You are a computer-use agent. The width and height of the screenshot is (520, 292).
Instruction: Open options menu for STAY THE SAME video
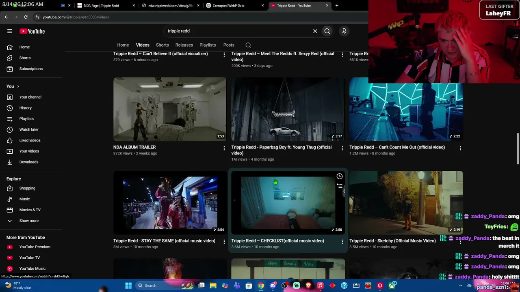224,242
